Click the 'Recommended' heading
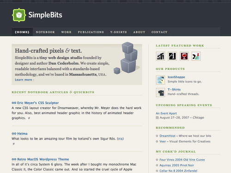The height and width of the screenshot is (173, 231). (170, 128)
